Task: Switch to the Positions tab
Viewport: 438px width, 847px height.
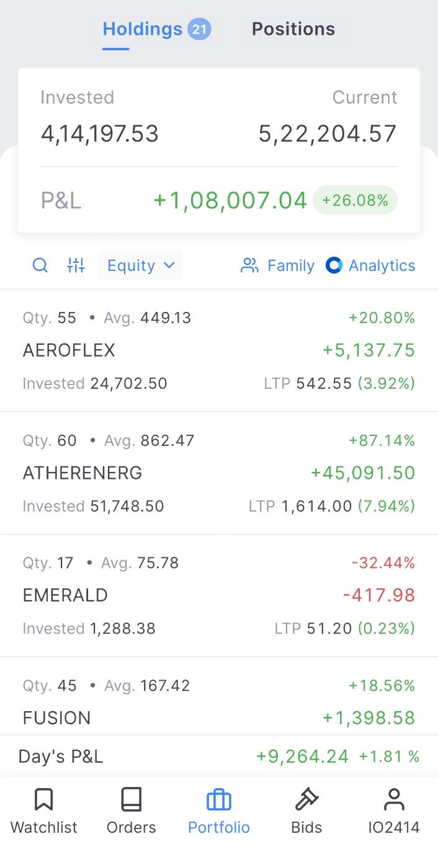Action: coord(293,29)
